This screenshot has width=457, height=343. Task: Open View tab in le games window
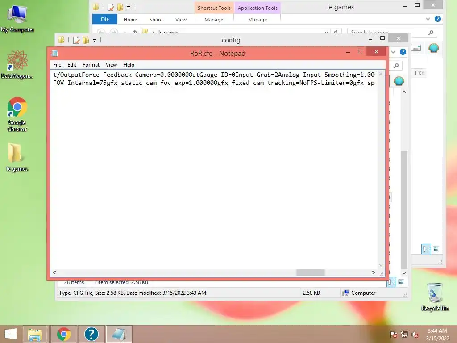[181, 20]
